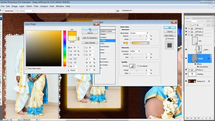The image size is (215, 121).
Task: Toggle the Drop Shadow effect visibility eye
Action: [x=198, y=67]
